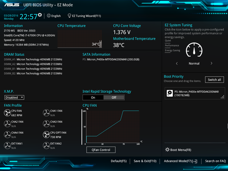Click the EZ Tuning Wizard lightbulb icon

coord(70,16)
